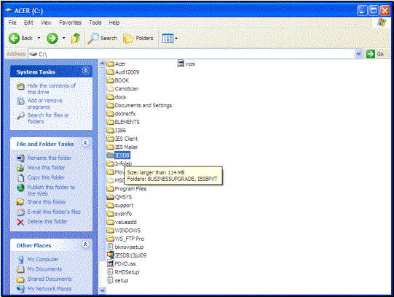Screen dimensions: 394x297
Task: Click Copy this folder
Action: 46,177
